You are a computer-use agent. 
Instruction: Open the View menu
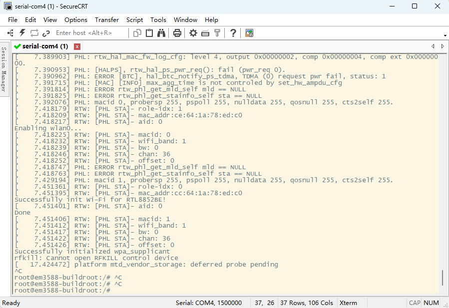click(x=50, y=20)
